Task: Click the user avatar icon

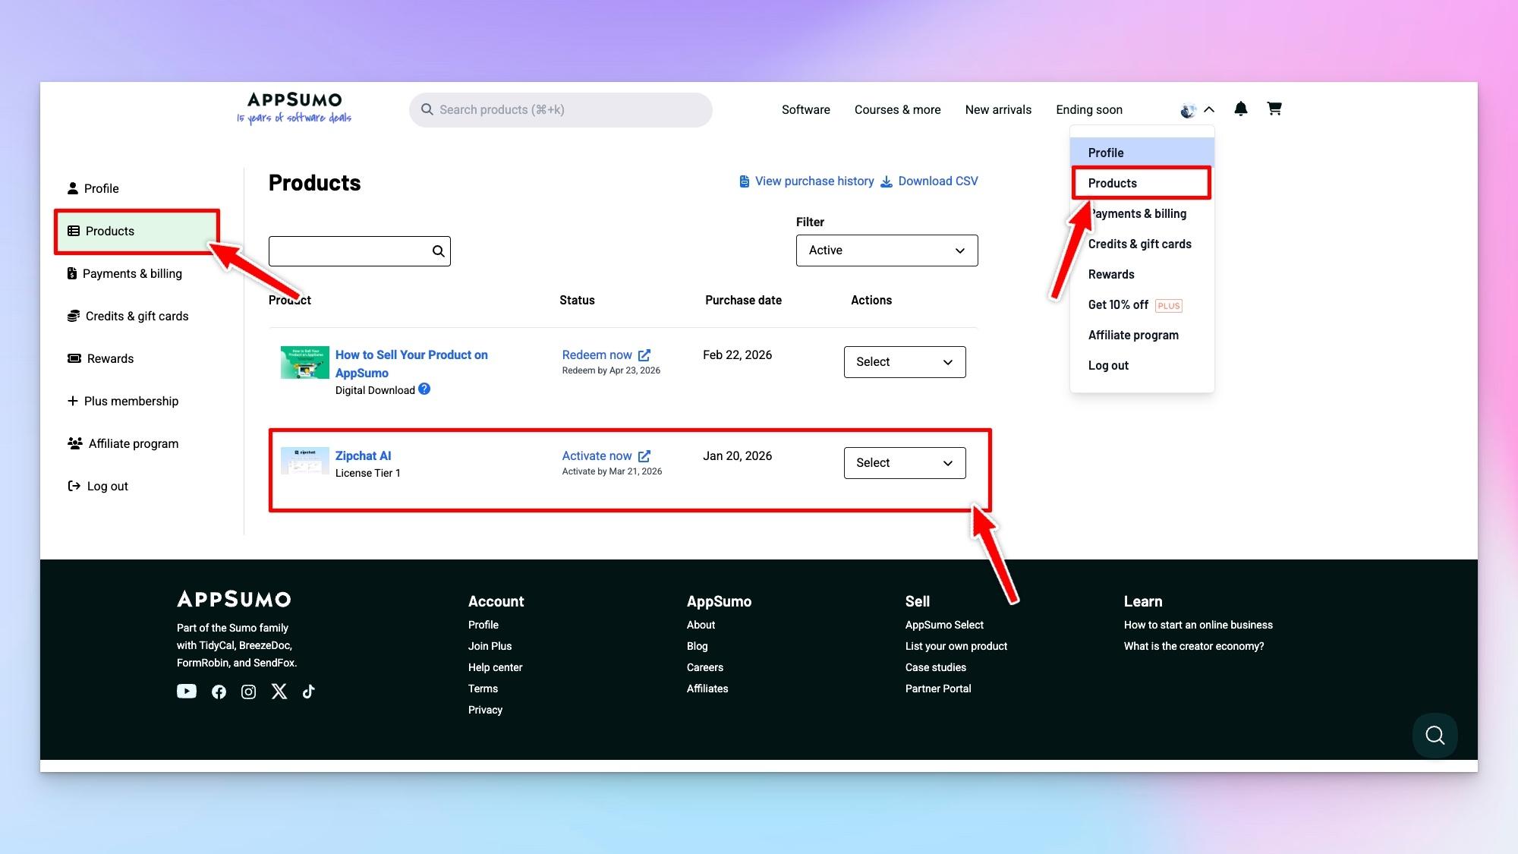Action: pos(1188,110)
